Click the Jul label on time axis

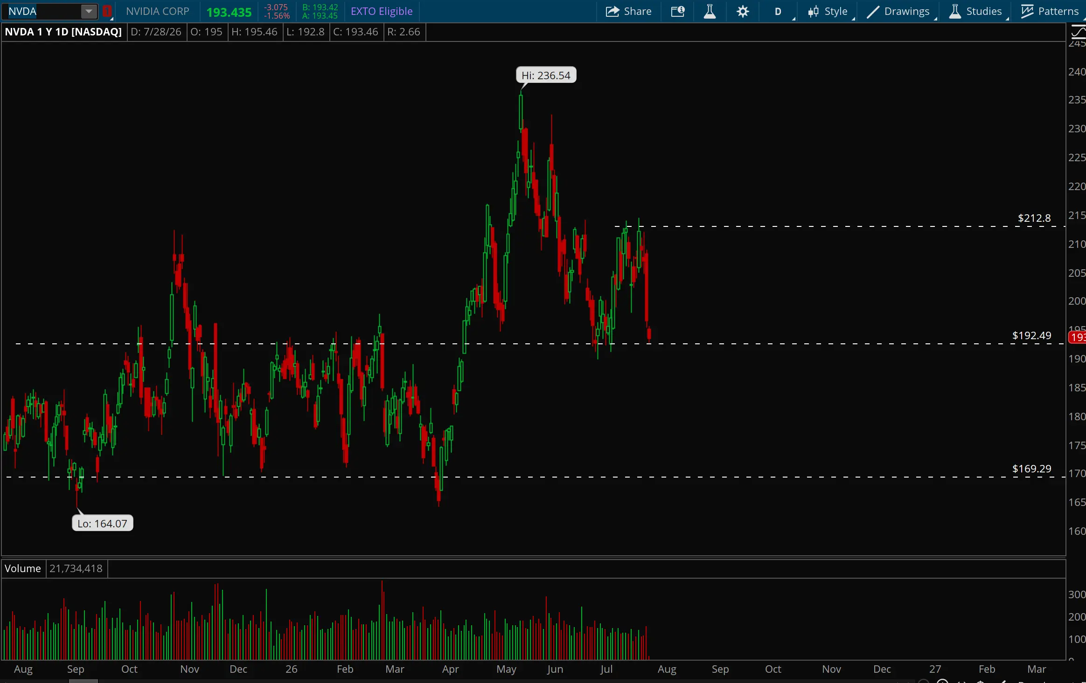point(606,669)
